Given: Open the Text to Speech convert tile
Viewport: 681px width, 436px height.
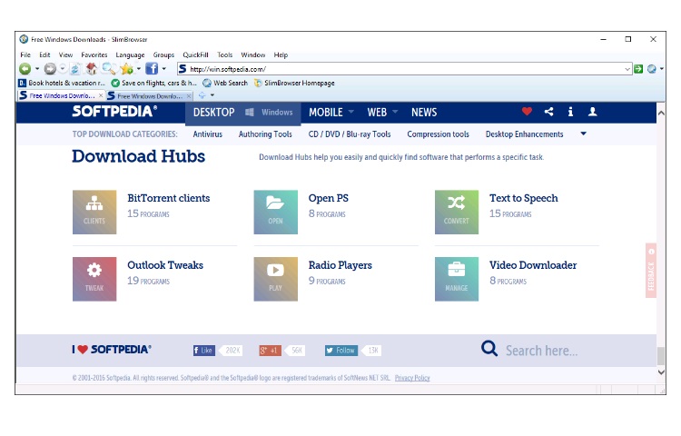Looking at the screenshot, I should point(457,212).
